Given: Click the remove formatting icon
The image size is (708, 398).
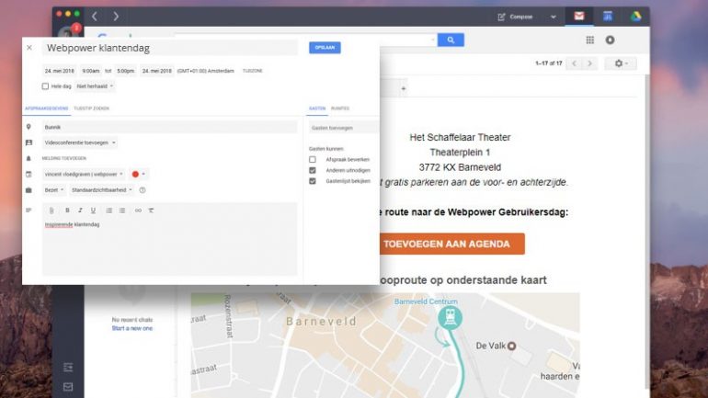Looking at the screenshot, I should (151, 210).
